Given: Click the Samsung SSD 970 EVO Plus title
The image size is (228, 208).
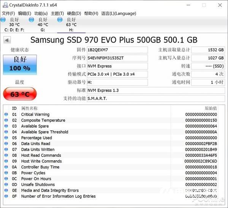Looking at the screenshot, I should point(114,40).
